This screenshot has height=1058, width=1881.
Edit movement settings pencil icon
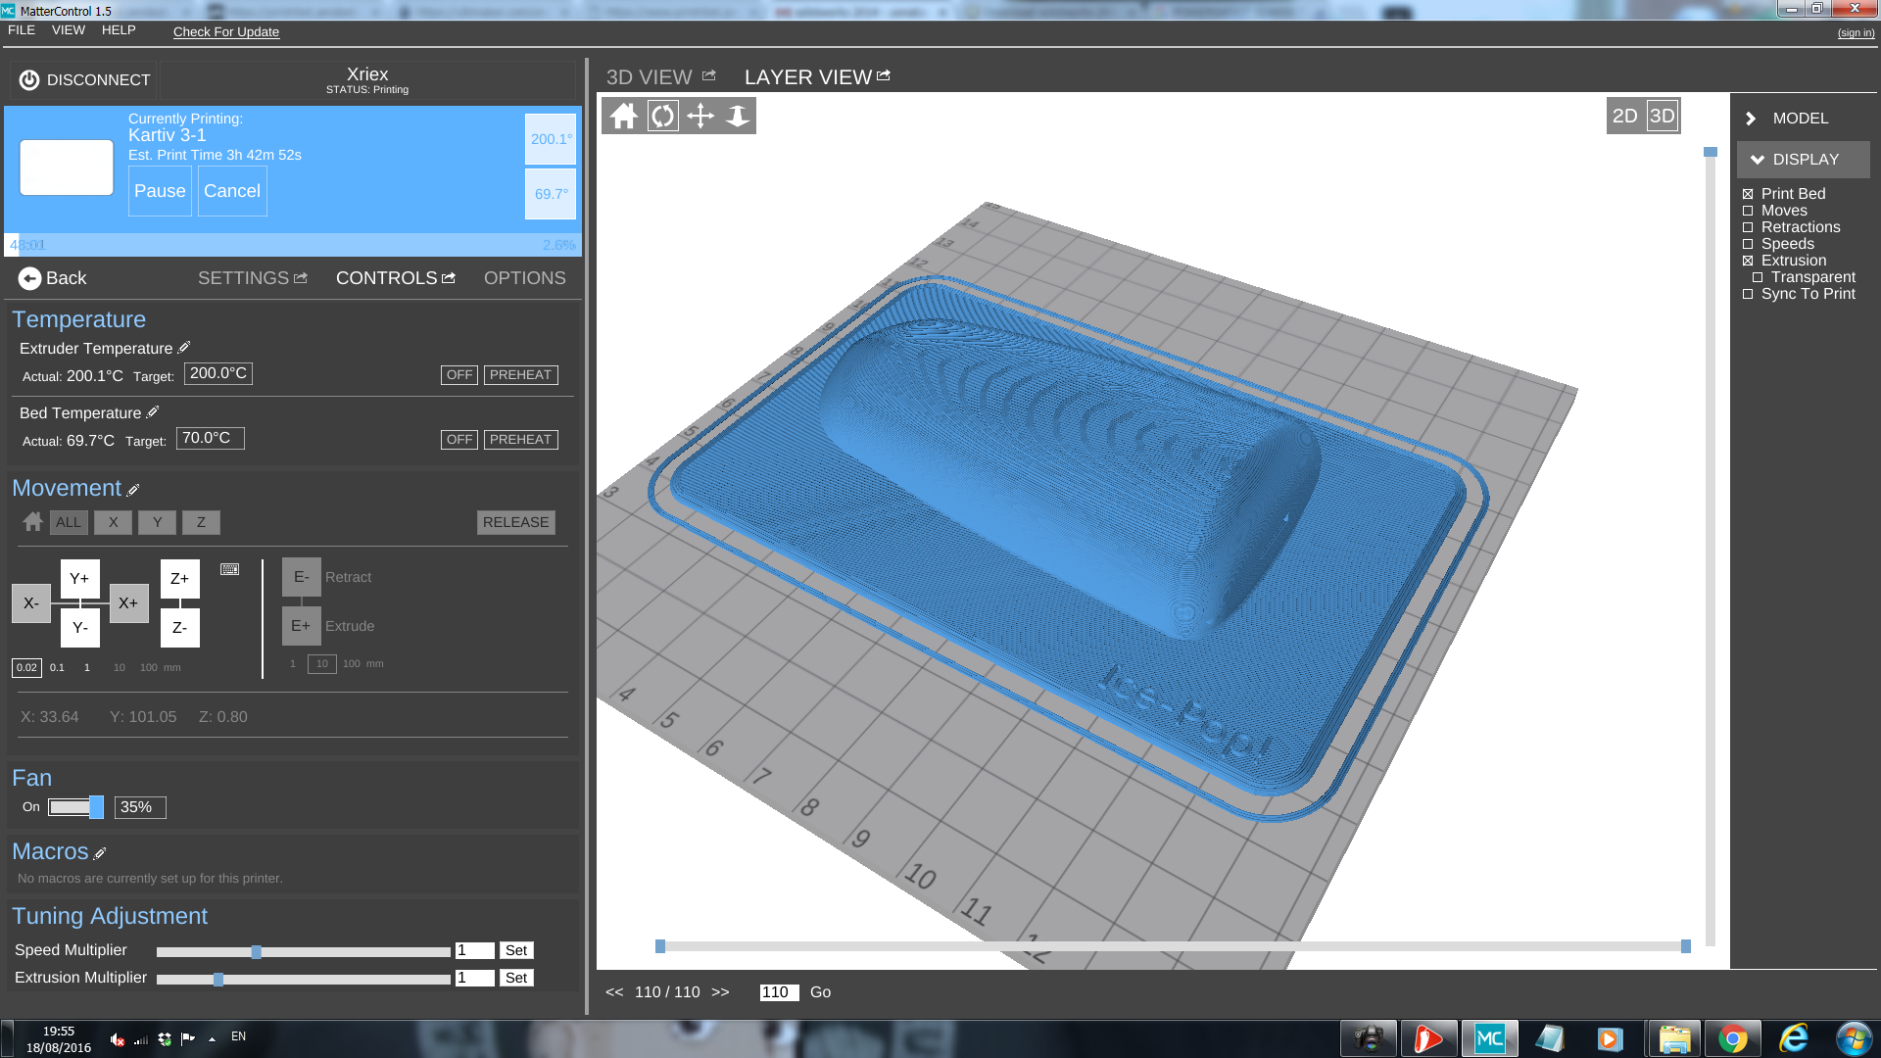[x=133, y=490]
